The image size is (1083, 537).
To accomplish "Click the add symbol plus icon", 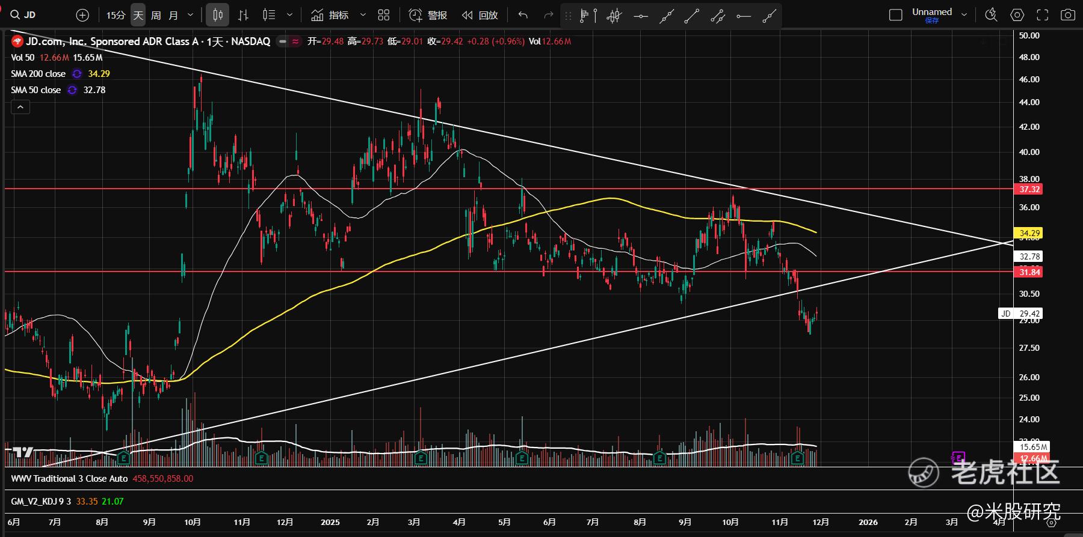I will (82, 15).
